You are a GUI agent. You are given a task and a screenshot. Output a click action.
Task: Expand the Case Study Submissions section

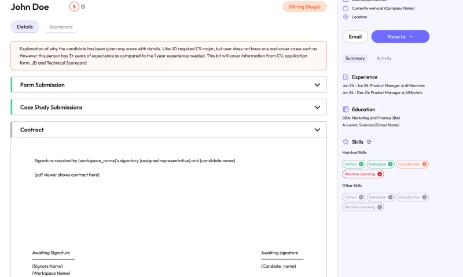pyautogui.click(x=169, y=107)
